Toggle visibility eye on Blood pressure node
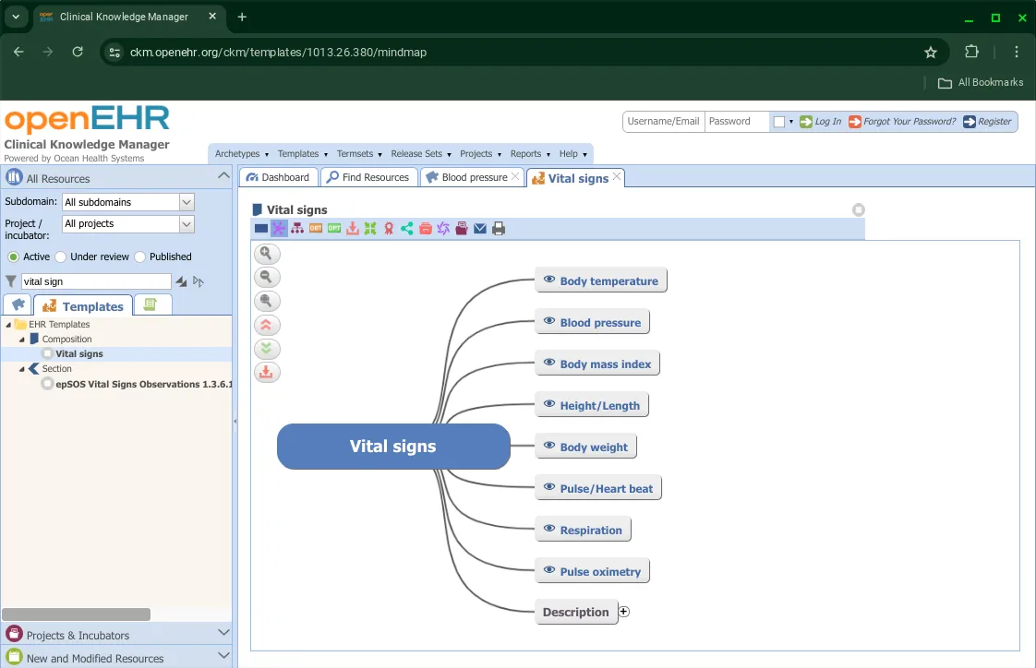Image resolution: width=1036 pixels, height=668 pixels. 548,322
